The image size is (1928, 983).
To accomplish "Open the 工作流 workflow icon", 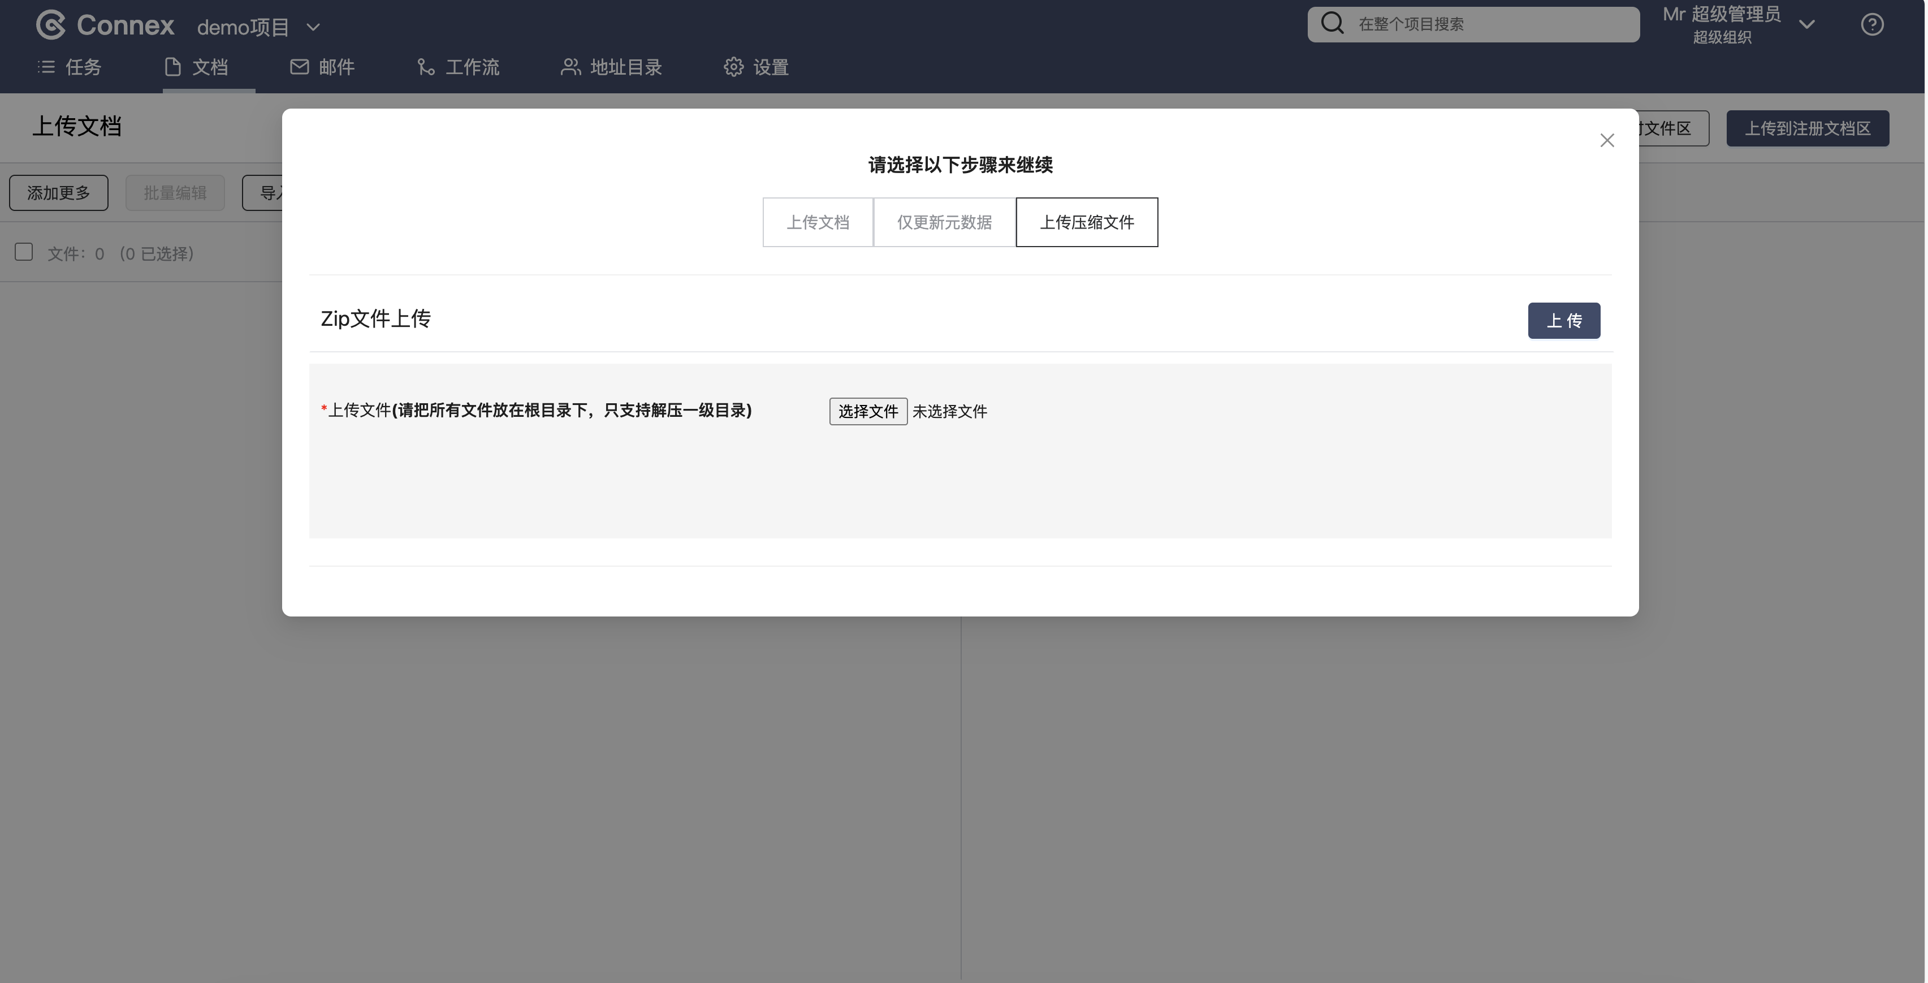I will [426, 67].
